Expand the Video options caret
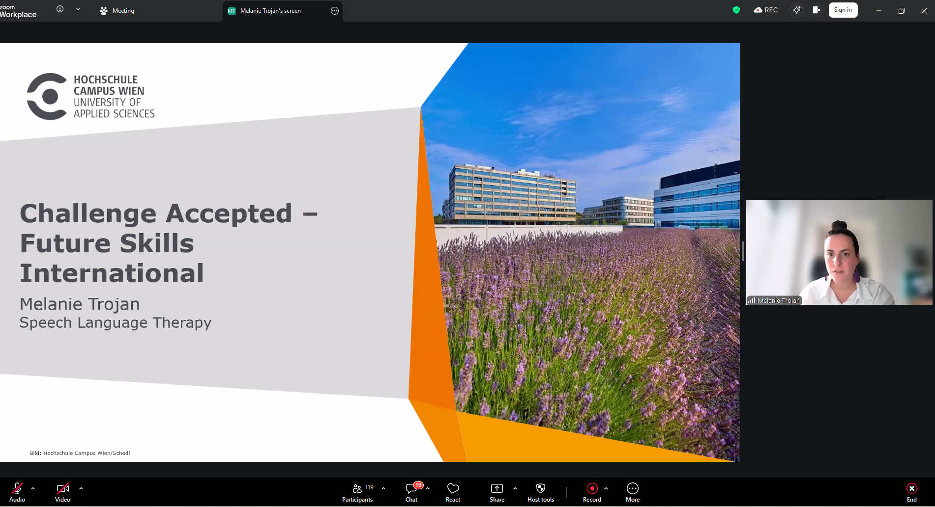This screenshot has height=507, width=935. click(x=81, y=488)
